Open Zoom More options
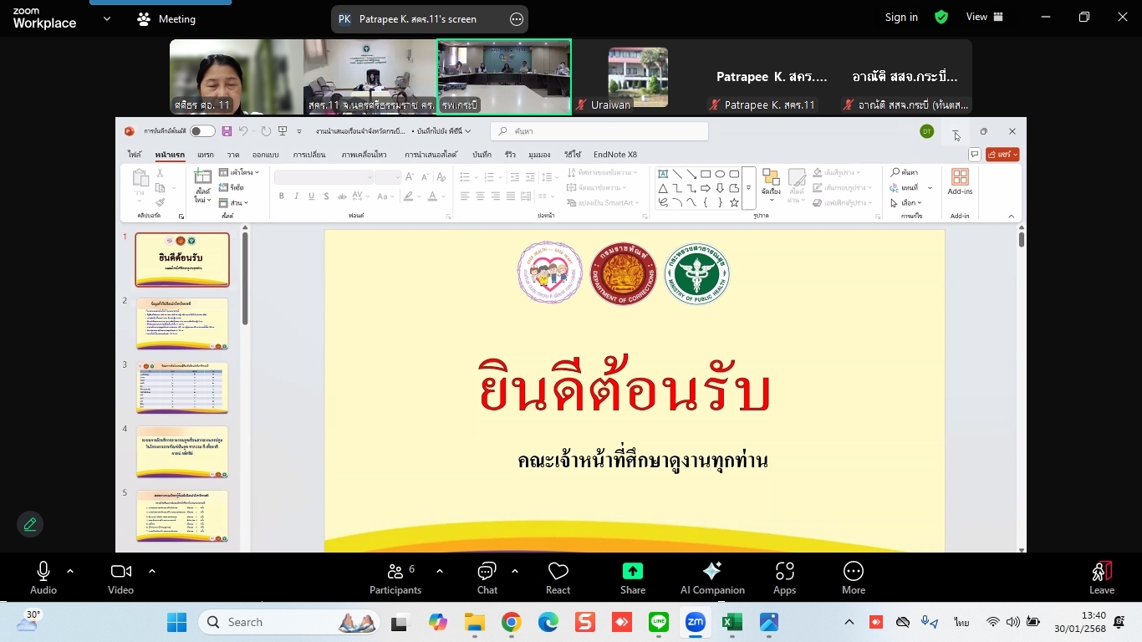Screen dimensions: 1142x642 tap(854, 578)
